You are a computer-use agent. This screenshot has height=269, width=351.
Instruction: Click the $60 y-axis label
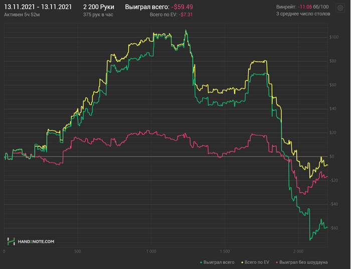[332, 85]
